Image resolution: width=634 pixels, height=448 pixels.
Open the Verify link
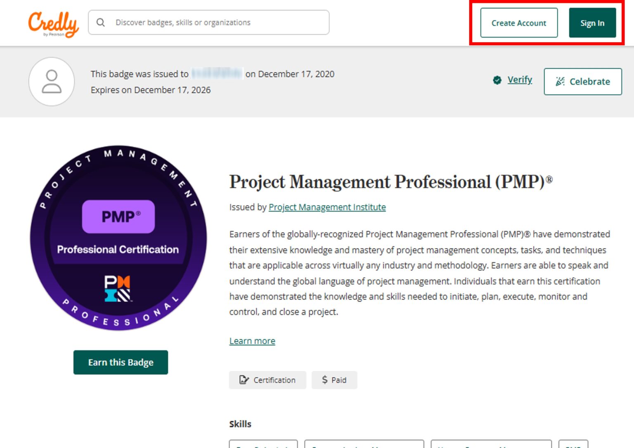[x=519, y=79]
